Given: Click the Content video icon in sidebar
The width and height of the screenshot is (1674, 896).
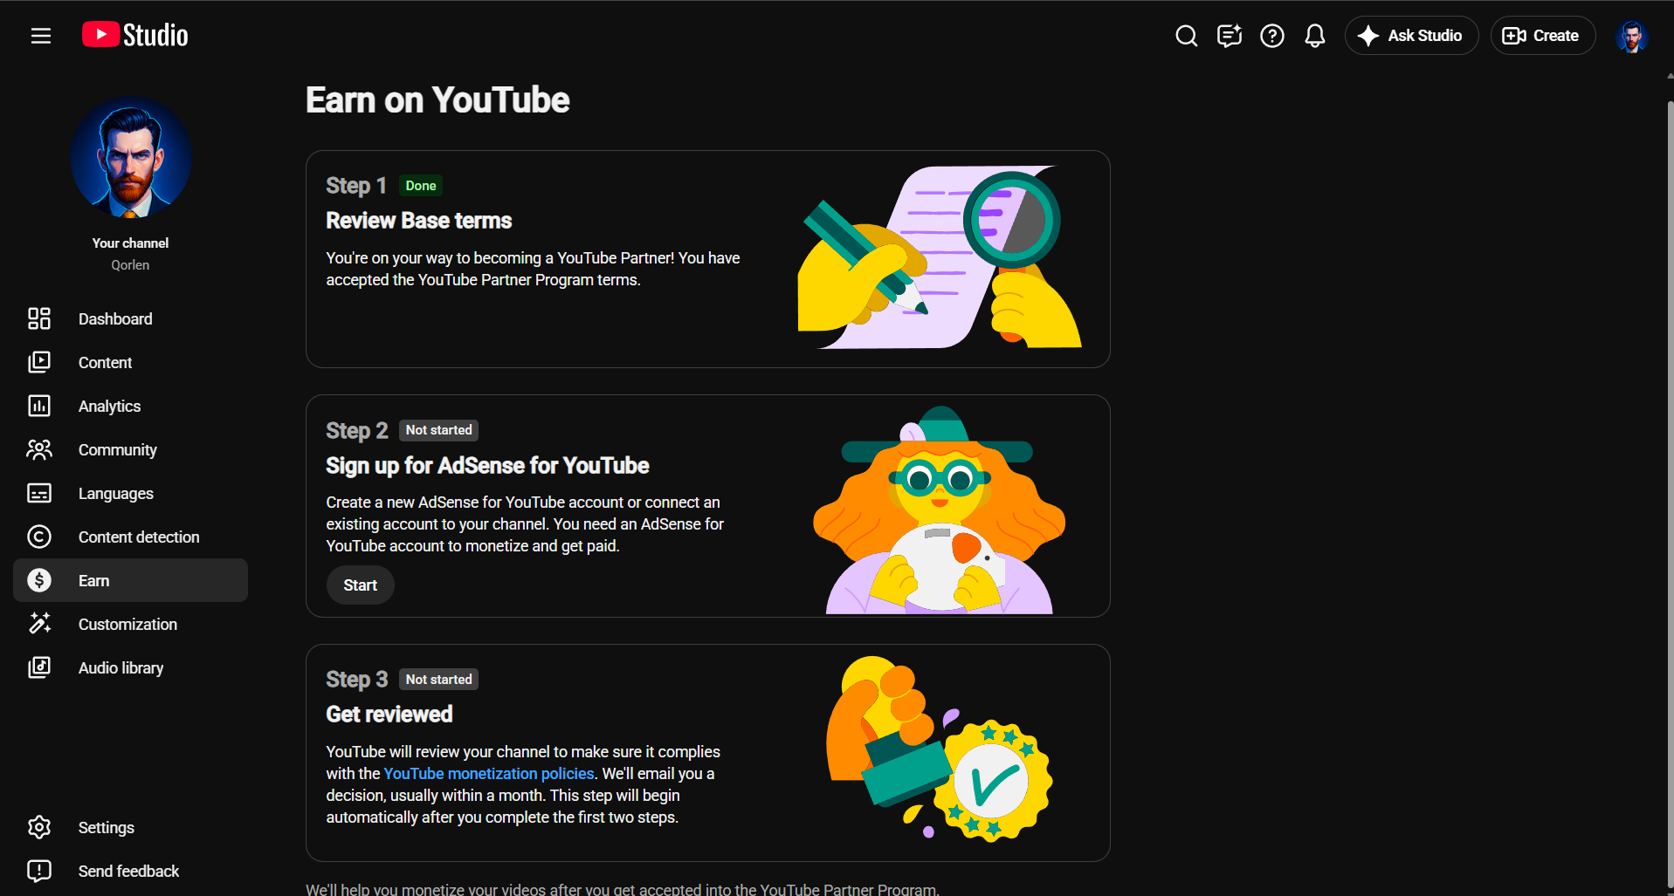Looking at the screenshot, I should pyautogui.click(x=39, y=362).
